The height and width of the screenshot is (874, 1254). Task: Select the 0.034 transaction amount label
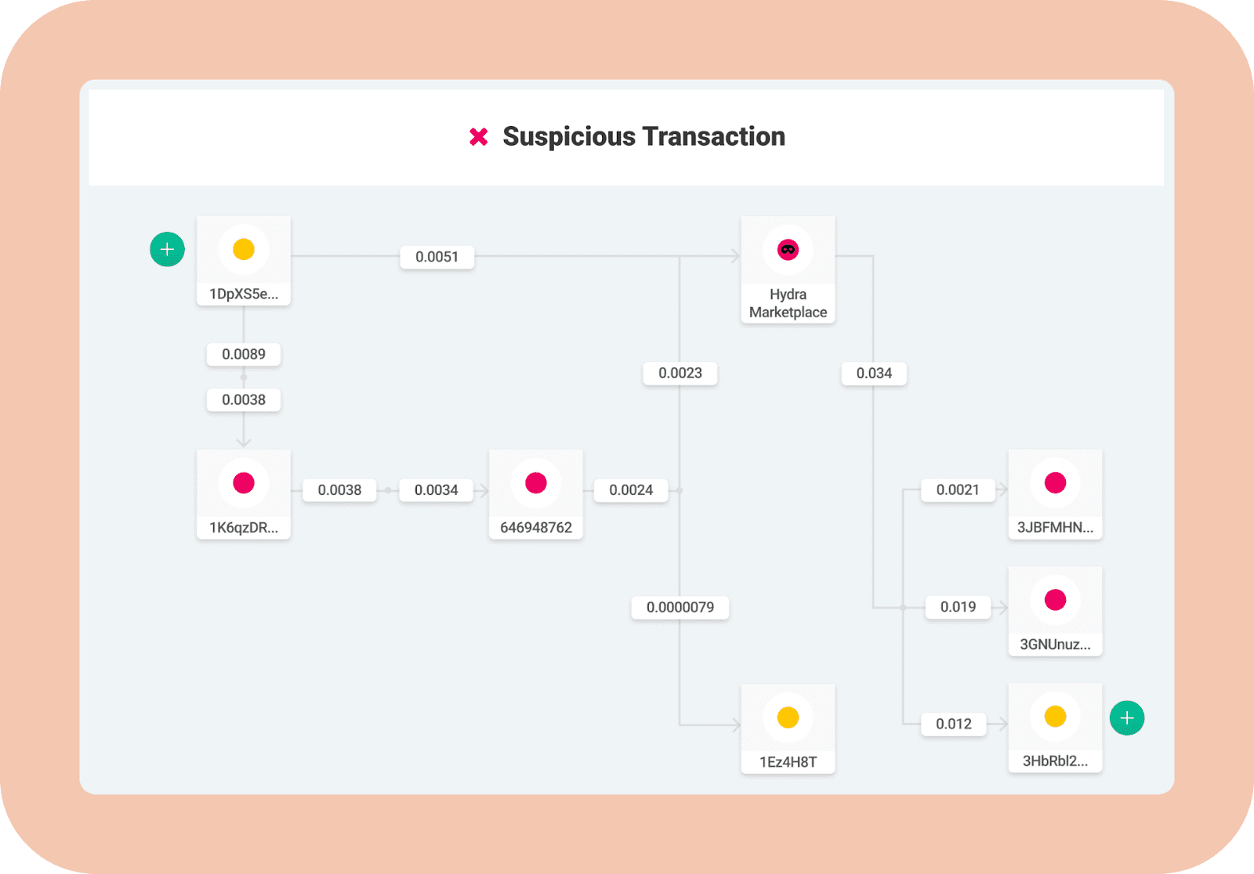874,374
